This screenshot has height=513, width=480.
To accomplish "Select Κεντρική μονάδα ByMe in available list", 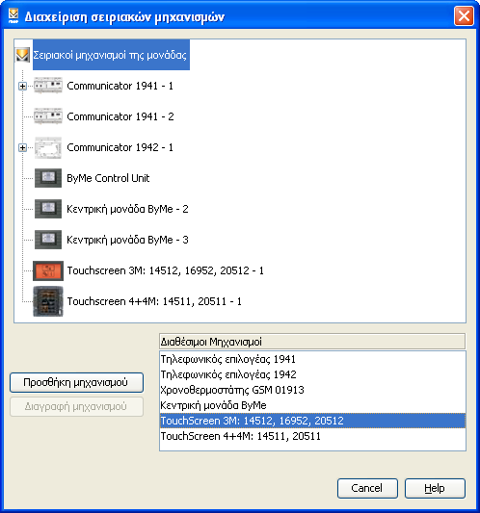I will 312,405.
